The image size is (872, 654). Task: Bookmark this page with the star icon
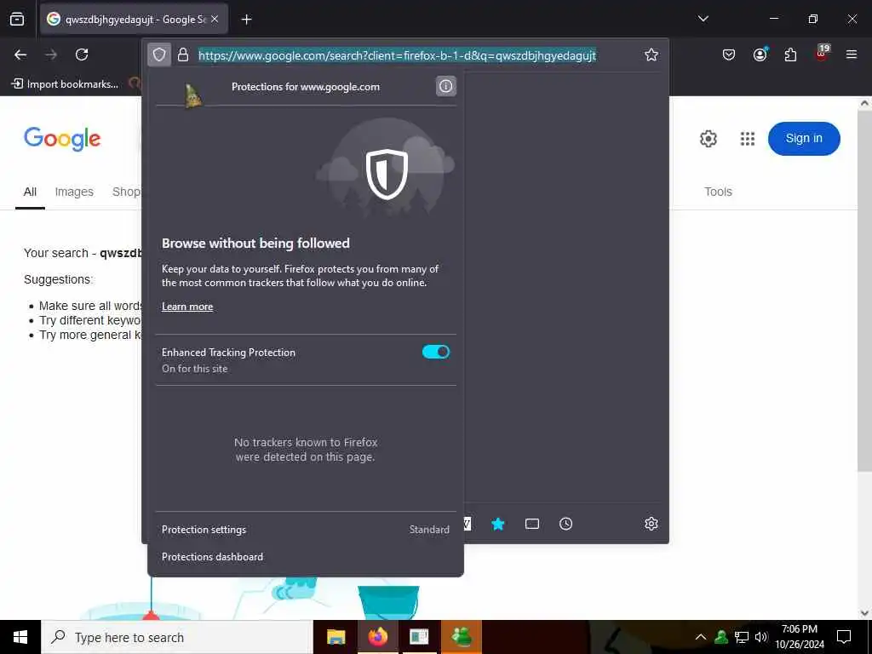pos(651,54)
